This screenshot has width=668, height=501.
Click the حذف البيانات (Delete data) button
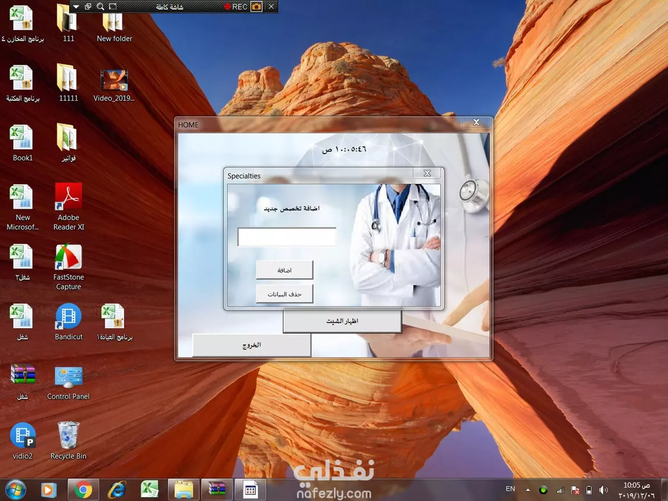284,294
